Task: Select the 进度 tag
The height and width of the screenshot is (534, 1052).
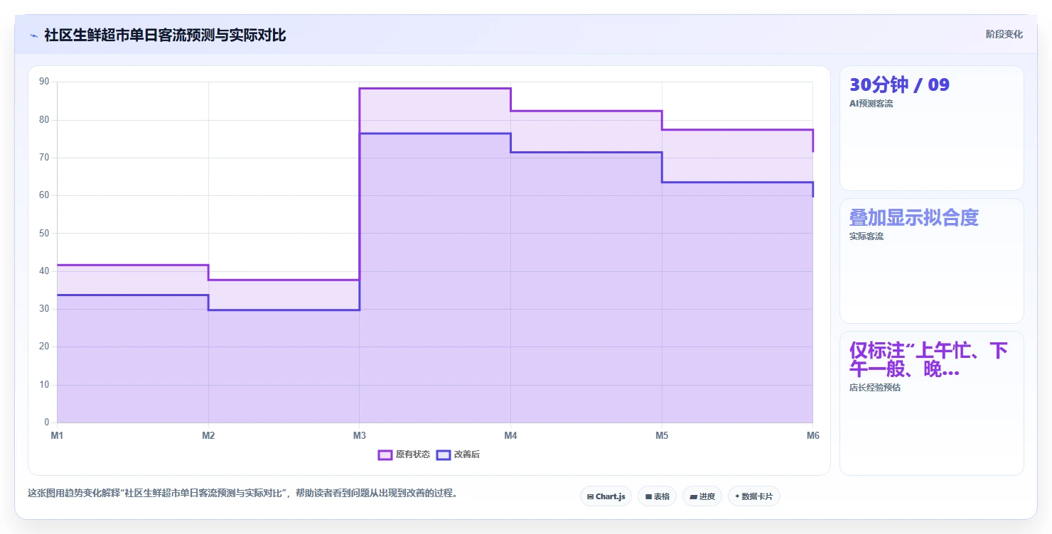Action: (x=702, y=496)
